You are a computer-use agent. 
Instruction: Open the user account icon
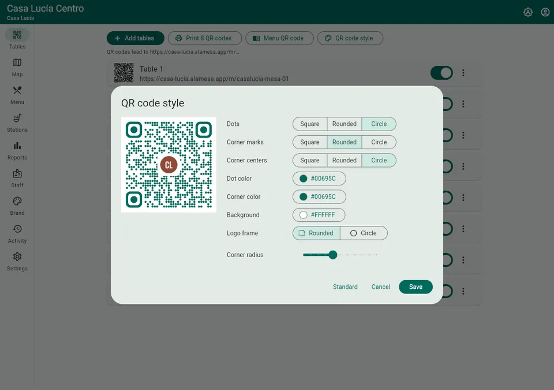pos(545,12)
